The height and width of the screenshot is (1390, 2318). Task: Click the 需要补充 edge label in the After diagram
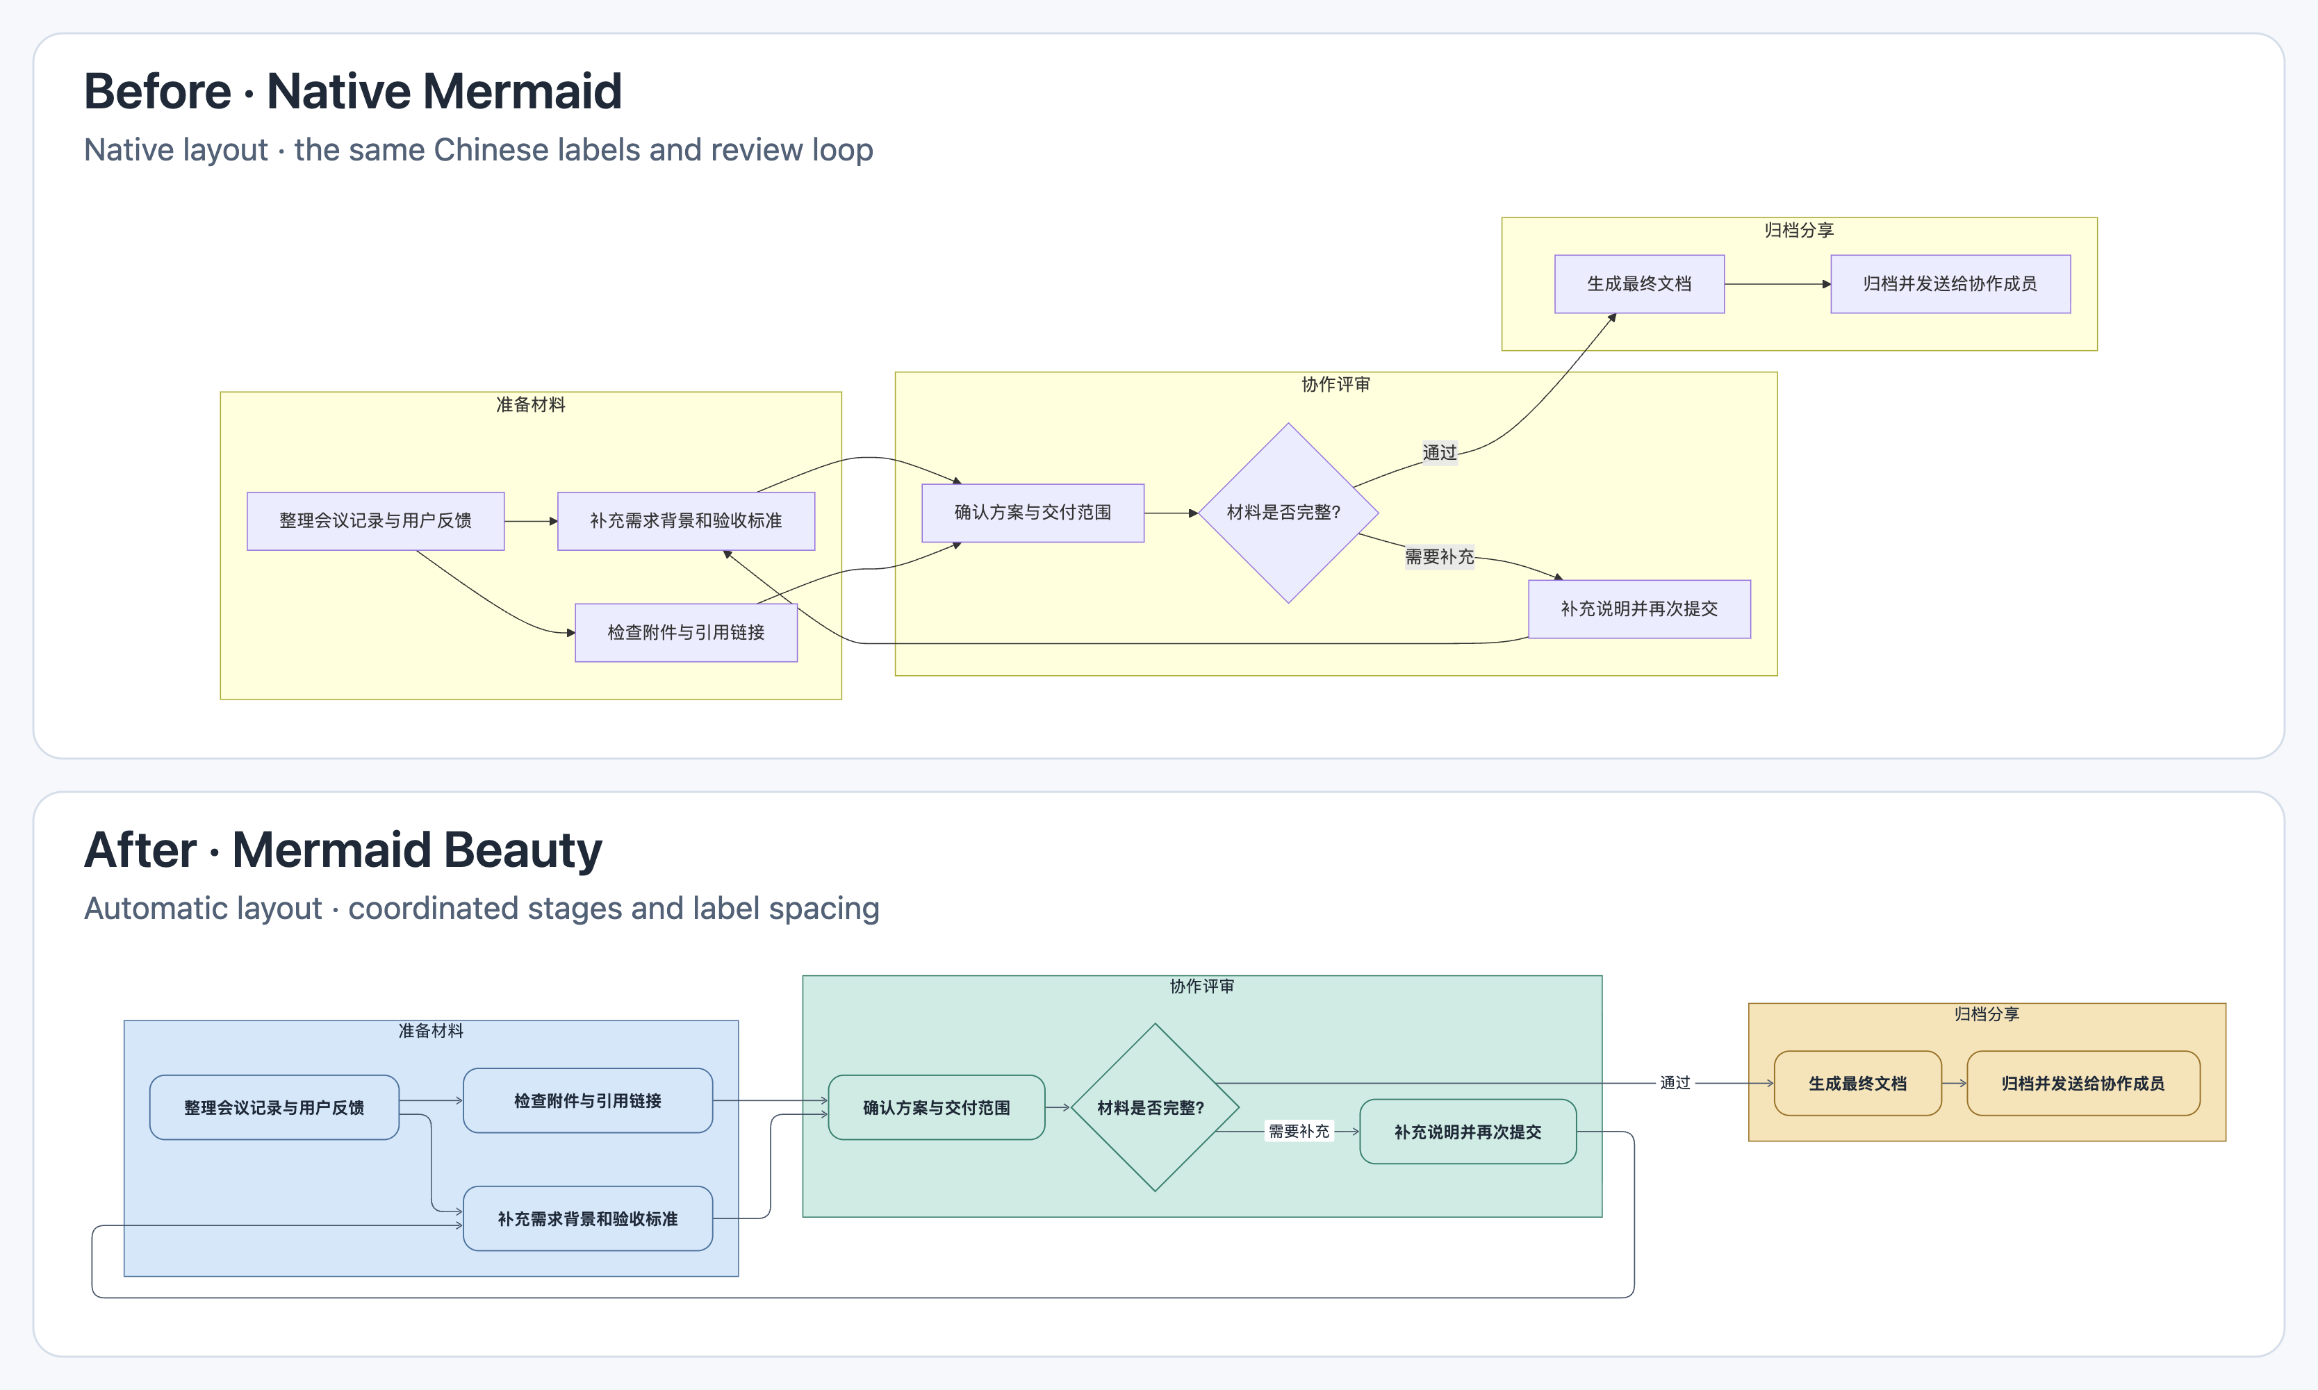click(x=1299, y=1132)
